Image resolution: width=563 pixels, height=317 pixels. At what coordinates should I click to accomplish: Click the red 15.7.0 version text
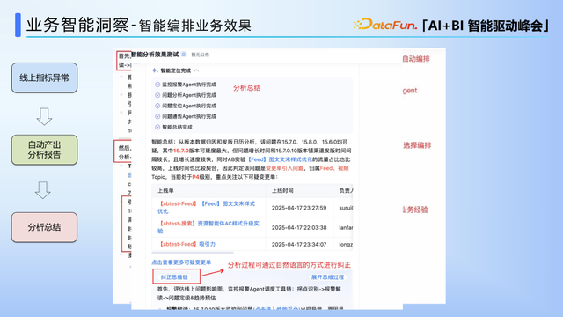click(x=180, y=151)
